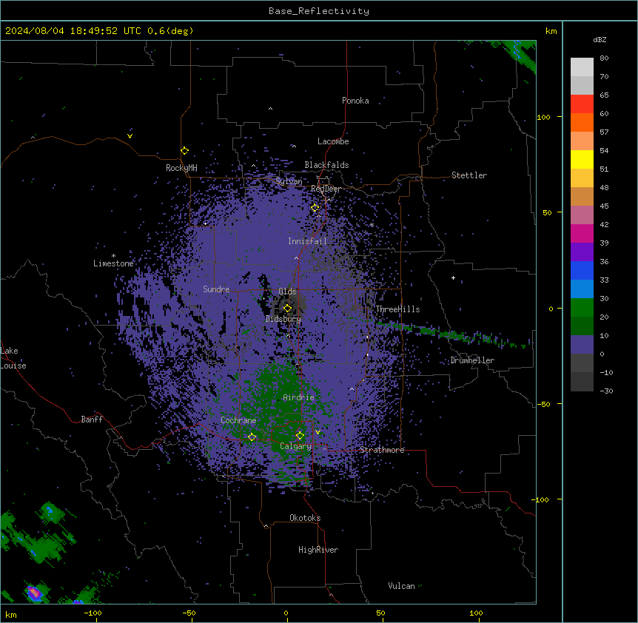Click the Vulcan city label

[401, 586]
